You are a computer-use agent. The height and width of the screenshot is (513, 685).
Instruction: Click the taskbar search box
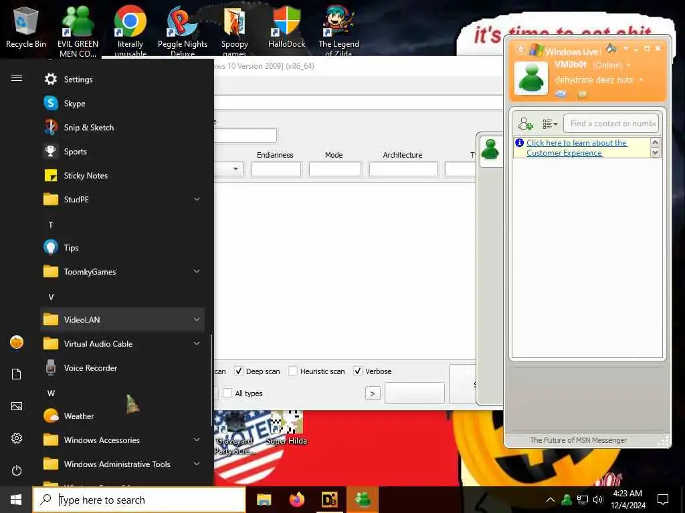139,500
